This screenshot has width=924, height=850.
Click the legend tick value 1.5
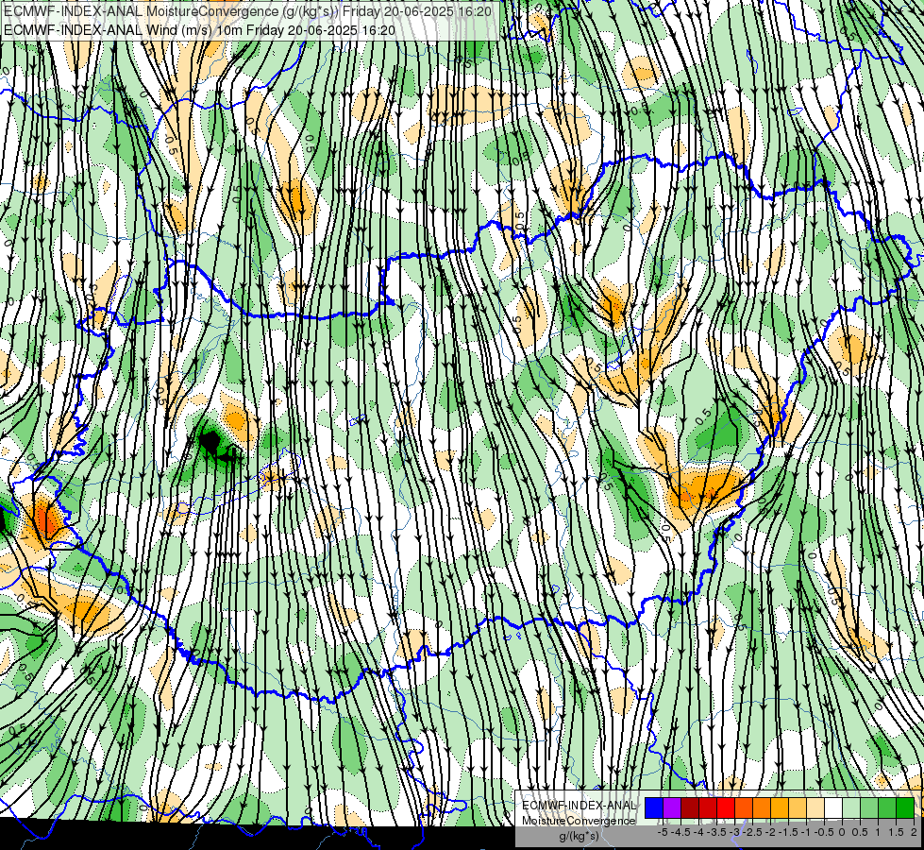896,832
